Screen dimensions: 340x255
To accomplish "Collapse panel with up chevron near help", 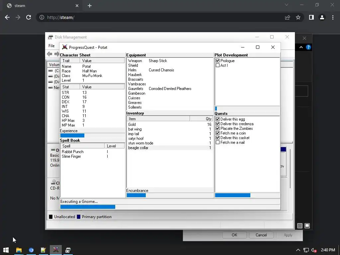I will [x=301, y=47].
